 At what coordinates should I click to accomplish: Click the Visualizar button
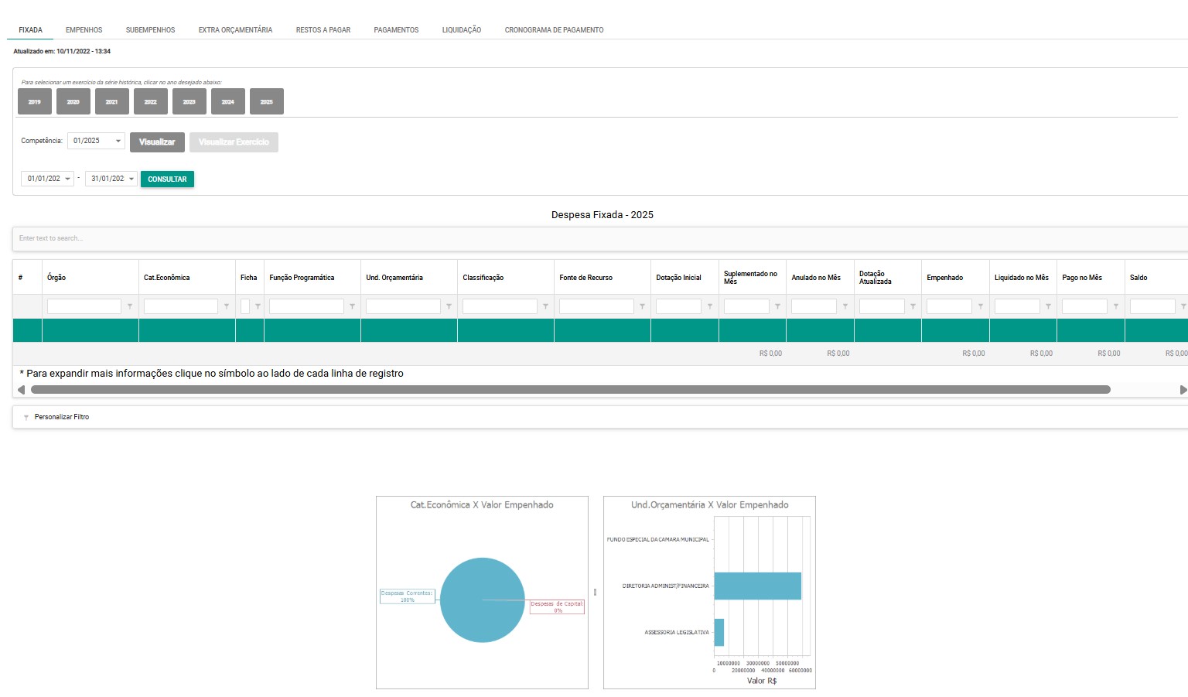(157, 142)
